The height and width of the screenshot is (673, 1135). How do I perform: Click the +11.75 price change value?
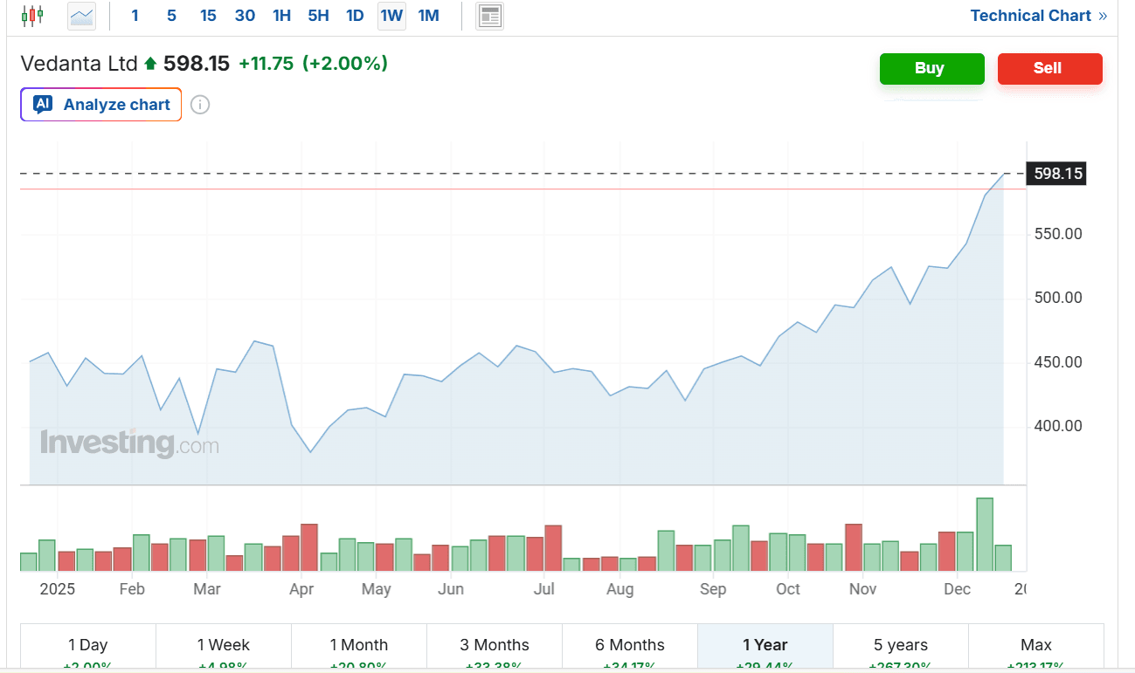266,64
